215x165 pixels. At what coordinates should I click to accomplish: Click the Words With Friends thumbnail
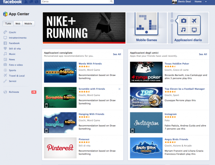coord(60,72)
